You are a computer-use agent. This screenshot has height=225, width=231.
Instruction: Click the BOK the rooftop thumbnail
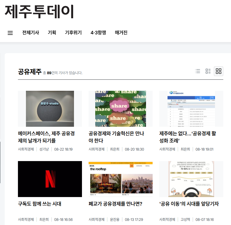click(x=121, y=179)
